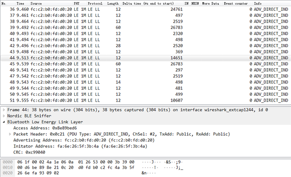The height and width of the screenshot is (177, 291).
Task: Expand the Packet Header 0x0c21 field
Action: click(x=10, y=134)
